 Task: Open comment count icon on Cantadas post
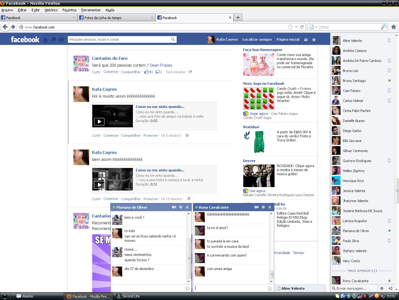coord(159,72)
